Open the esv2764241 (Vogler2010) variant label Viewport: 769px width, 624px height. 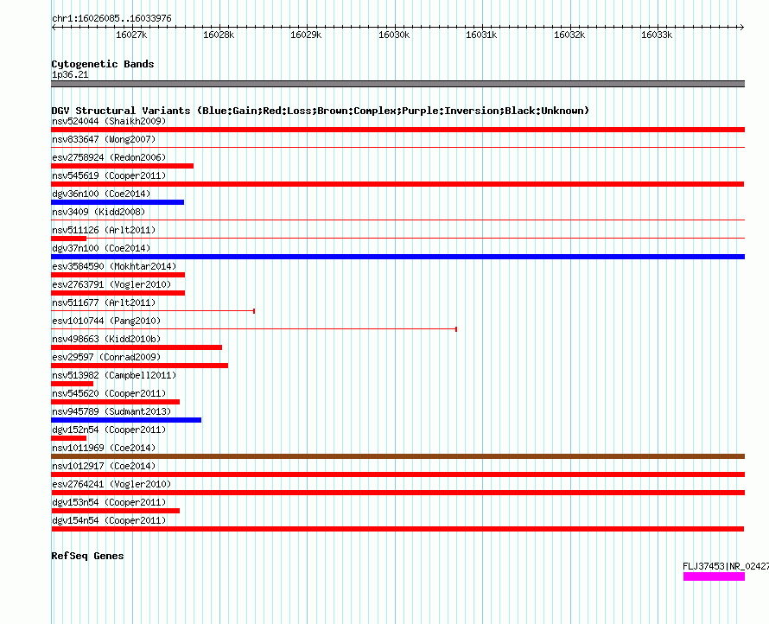[111, 484]
